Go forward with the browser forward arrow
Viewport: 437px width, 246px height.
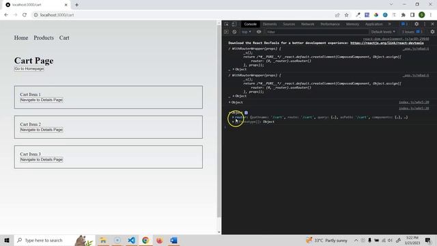pyautogui.click(x=15, y=15)
